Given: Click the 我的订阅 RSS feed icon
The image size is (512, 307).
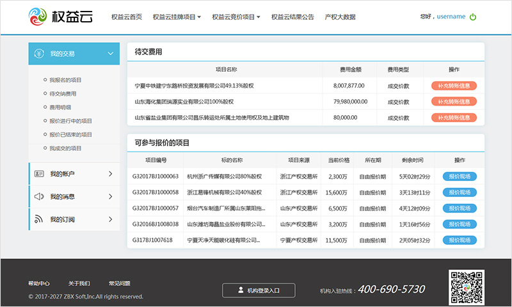Looking at the screenshot, I should 39,219.
